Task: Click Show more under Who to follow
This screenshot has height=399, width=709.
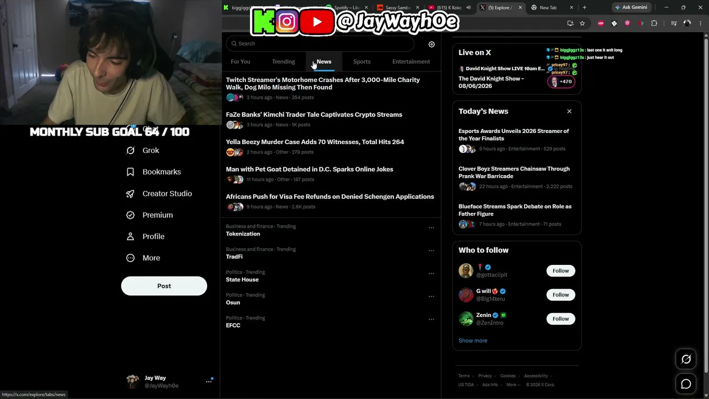Action: [x=473, y=341]
